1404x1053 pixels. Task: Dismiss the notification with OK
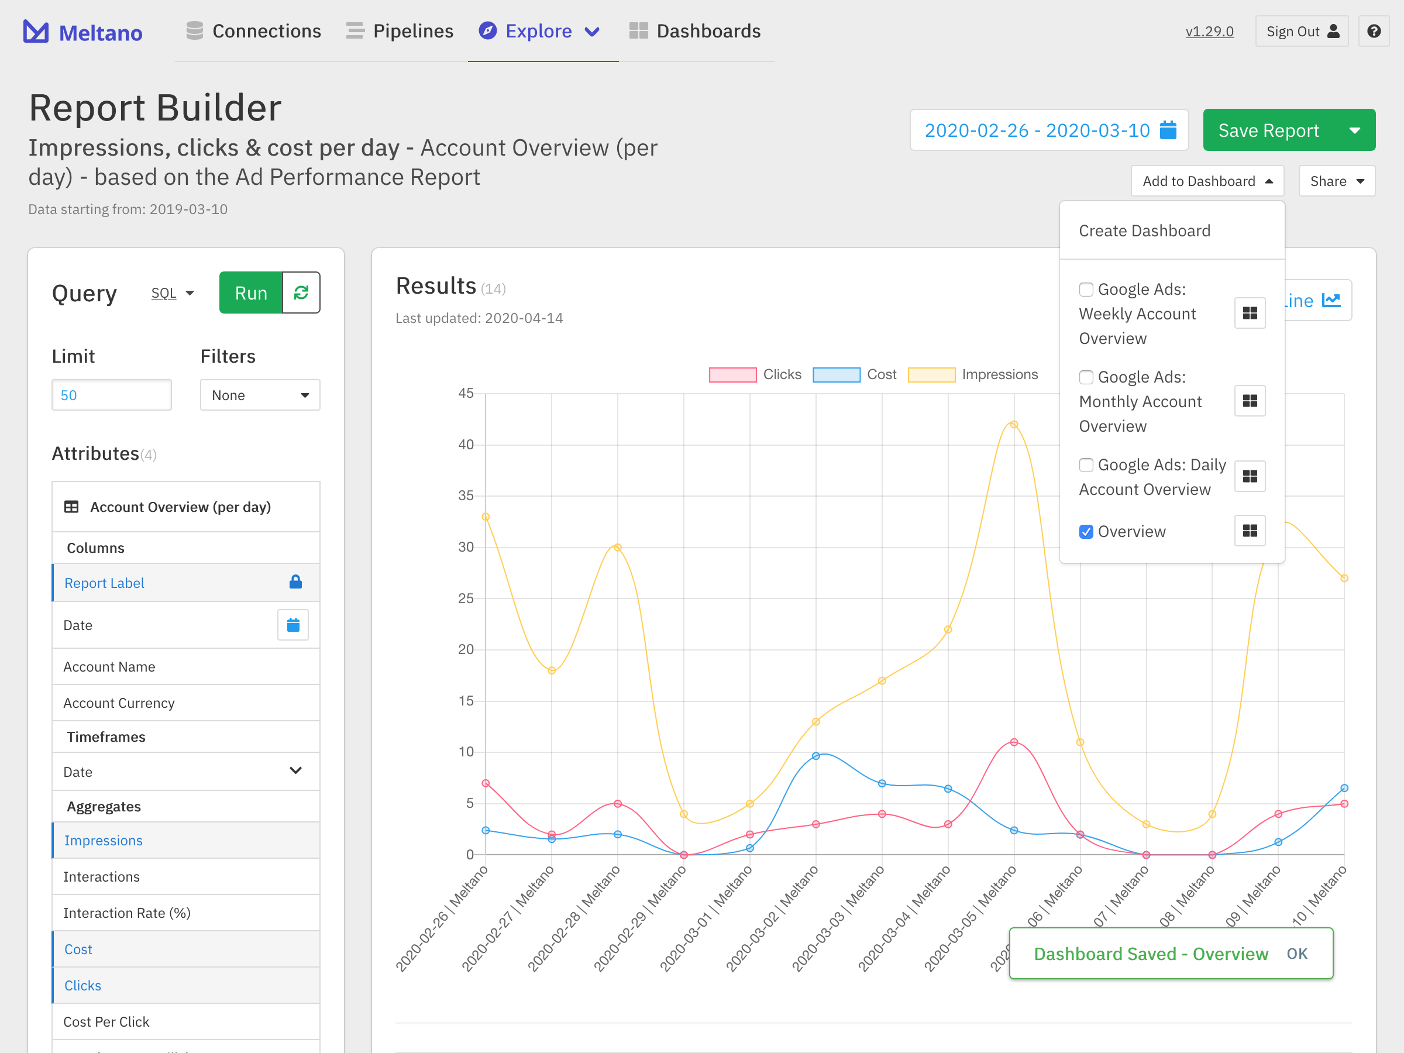(x=1297, y=954)
